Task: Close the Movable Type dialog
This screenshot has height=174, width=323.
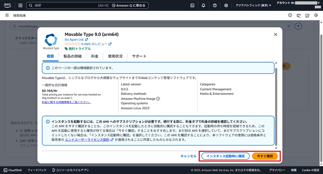Action: [x=276, y=35]
